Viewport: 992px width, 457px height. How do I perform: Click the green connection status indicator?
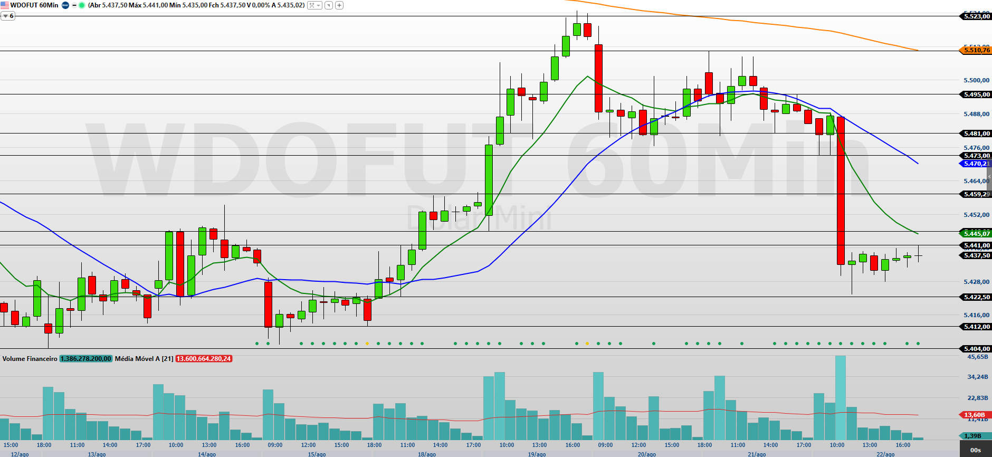click(x=82, y=5)
